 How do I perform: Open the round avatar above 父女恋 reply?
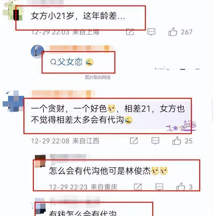tap(37, 51)
